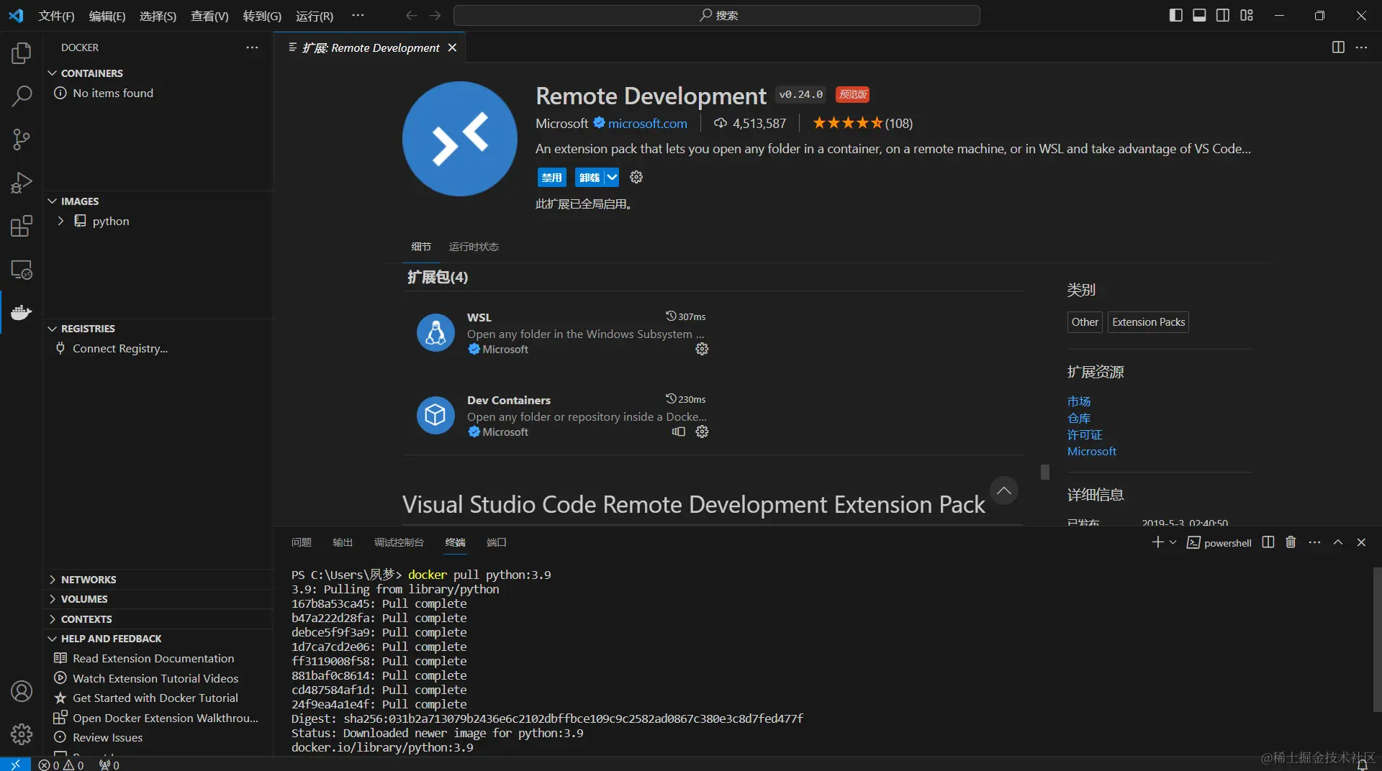Viewport: 1382px width, 771px height.
Task: Expand the python image node
Action: (x=60, y=221)
